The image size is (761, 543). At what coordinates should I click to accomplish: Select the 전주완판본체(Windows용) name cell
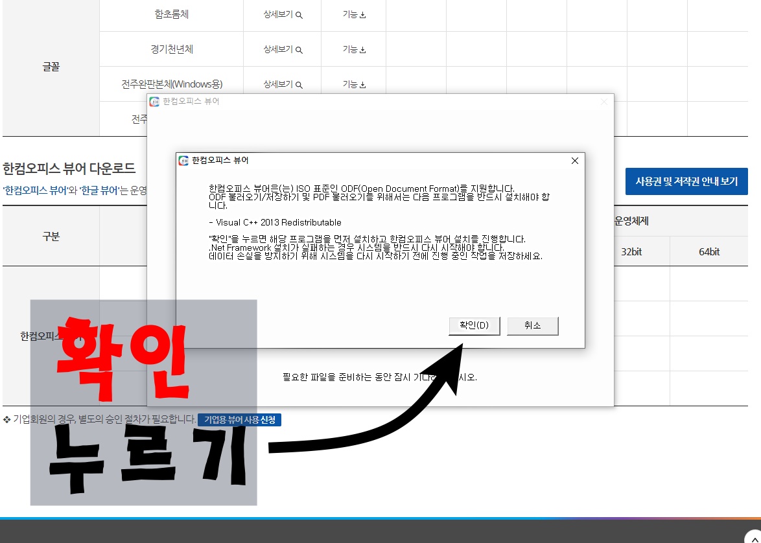click(171, 84)
